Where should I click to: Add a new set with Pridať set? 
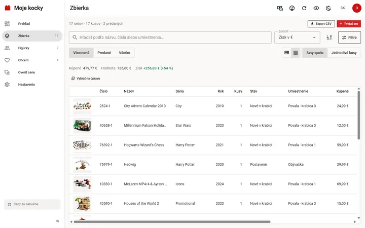pyautogui.click(x=349, y=24)
